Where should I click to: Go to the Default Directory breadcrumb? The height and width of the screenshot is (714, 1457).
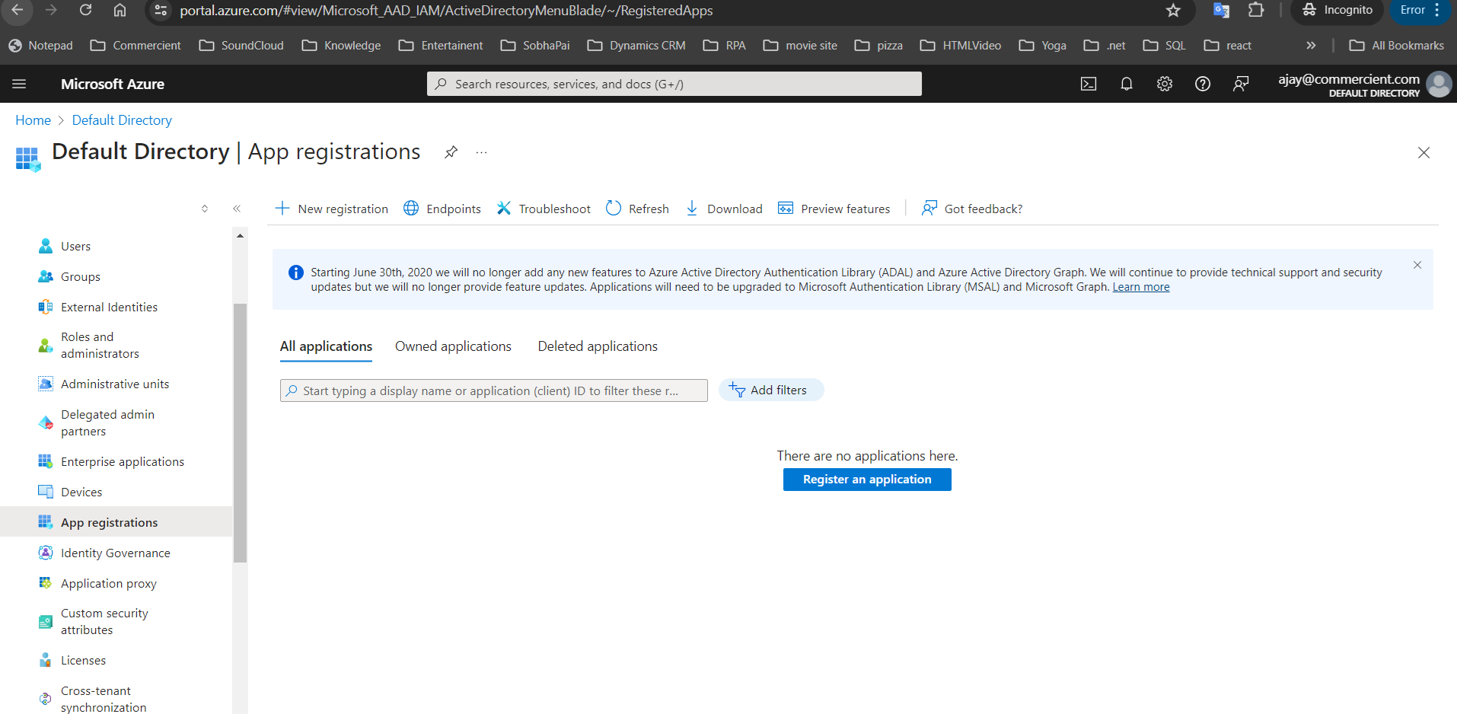point(122,120)
